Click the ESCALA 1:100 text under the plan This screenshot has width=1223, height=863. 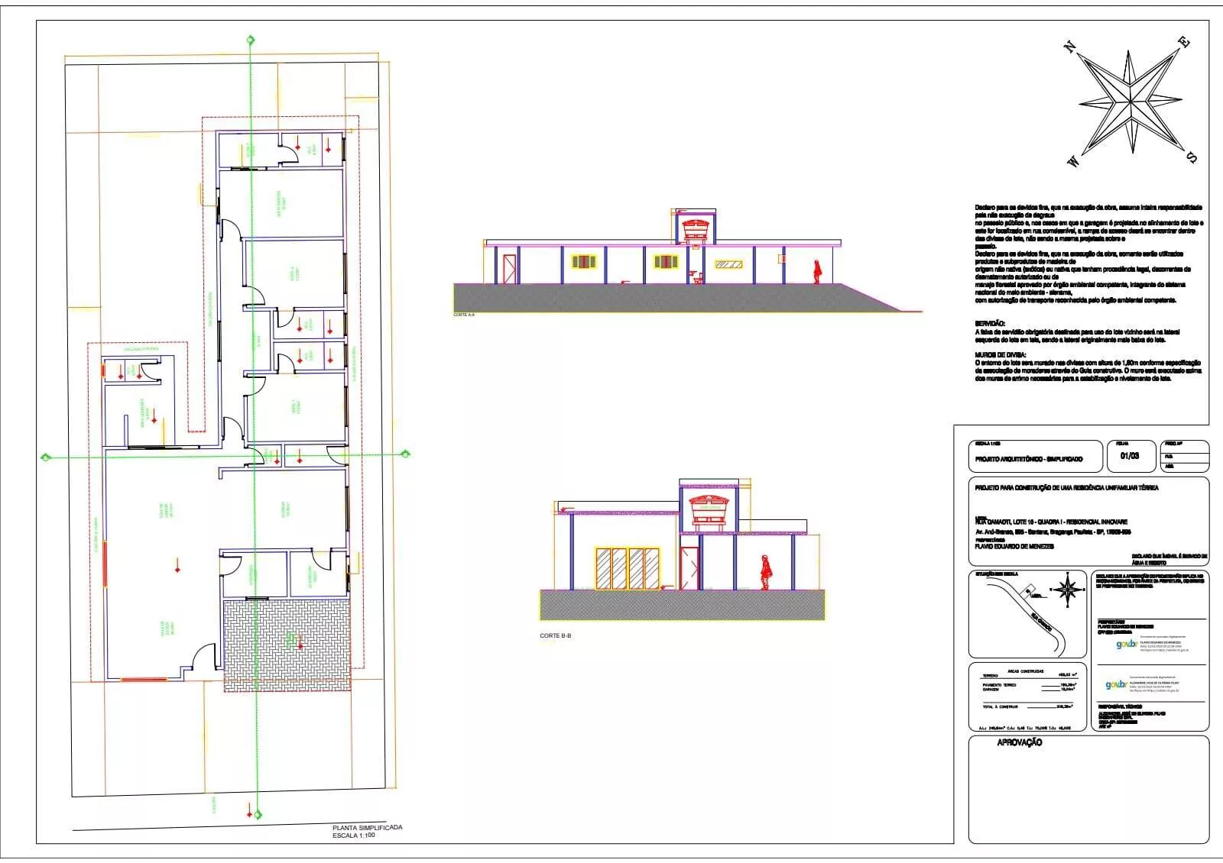(x=353, y=836)
